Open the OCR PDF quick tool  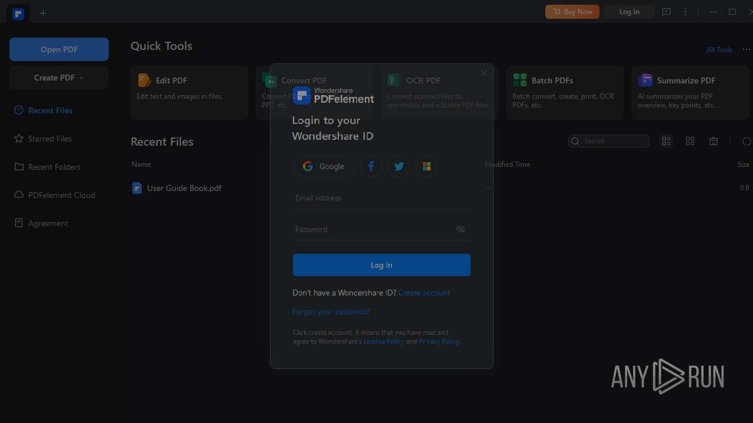coord(439,93)
